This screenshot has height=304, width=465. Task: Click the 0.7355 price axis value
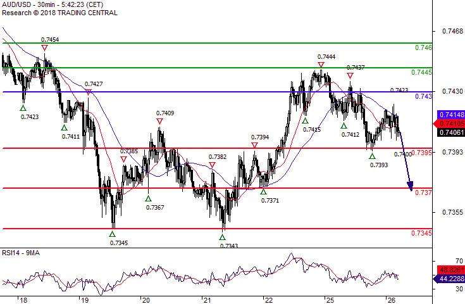click(452, 212)
